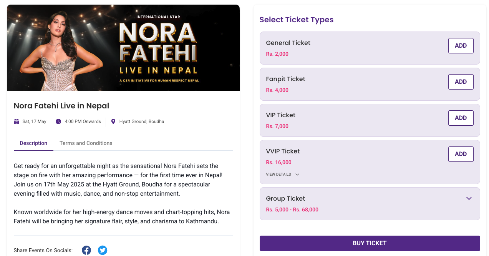
Task: Open the Terms and Conditions tab
Action: pos(86,143)
